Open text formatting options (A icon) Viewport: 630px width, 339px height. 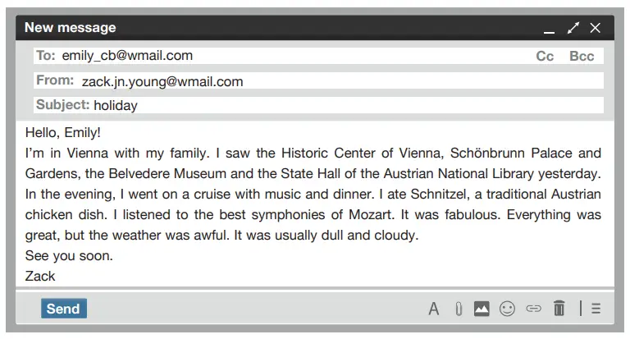(434, 309)
